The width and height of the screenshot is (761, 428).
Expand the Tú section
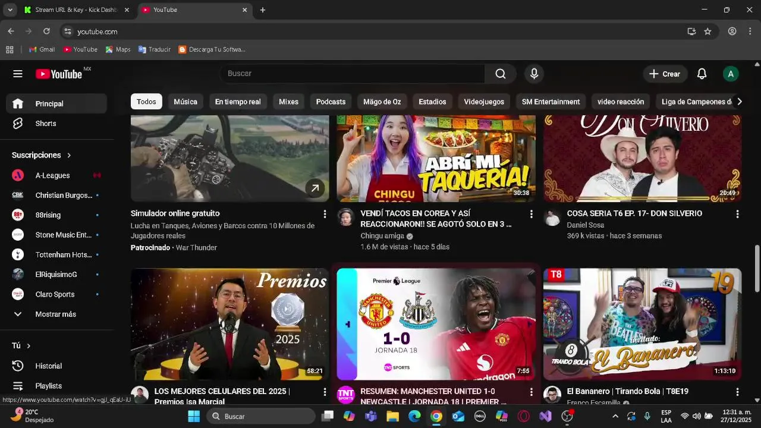tap(21, 346)
